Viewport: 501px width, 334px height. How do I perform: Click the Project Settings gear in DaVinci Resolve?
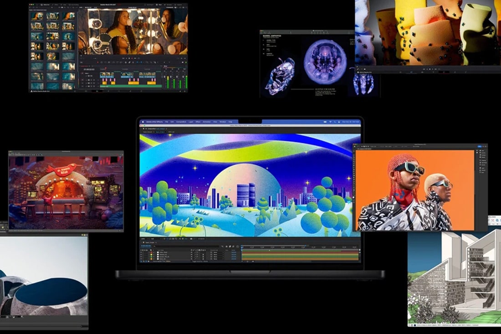[x=184, y=91]
